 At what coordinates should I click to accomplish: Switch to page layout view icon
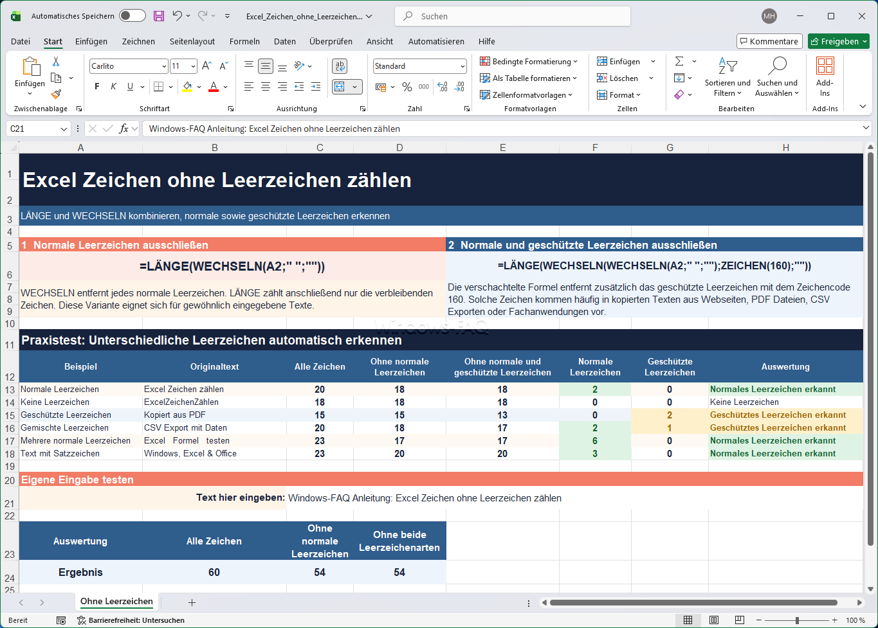(714, 620)
